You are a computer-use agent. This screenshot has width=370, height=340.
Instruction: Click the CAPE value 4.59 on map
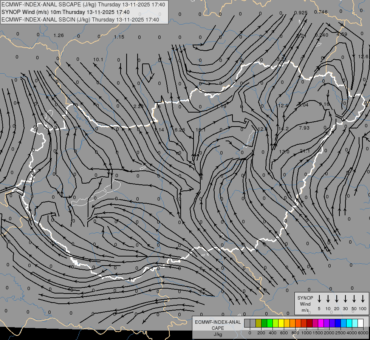click(x=342, y=34)
